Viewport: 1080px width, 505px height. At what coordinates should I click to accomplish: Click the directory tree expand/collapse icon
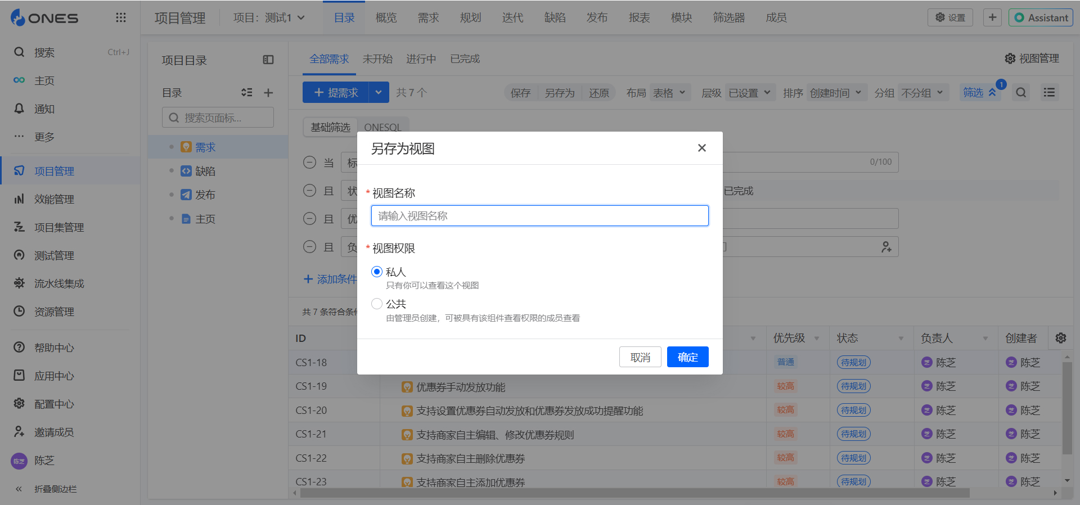(246, 92)
